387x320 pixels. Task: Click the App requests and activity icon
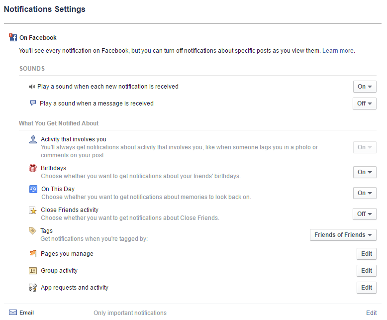coord(33,287)
